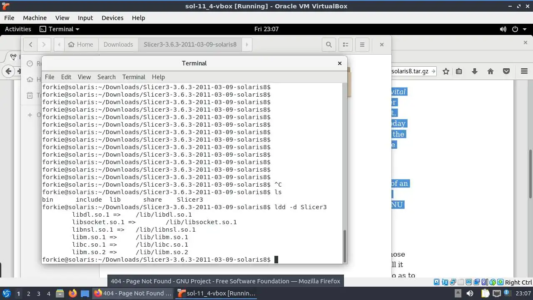Click the path bar right scroll arrow
Image resolution: width=533 pixels, height=300 pixels.
point(247,45)
